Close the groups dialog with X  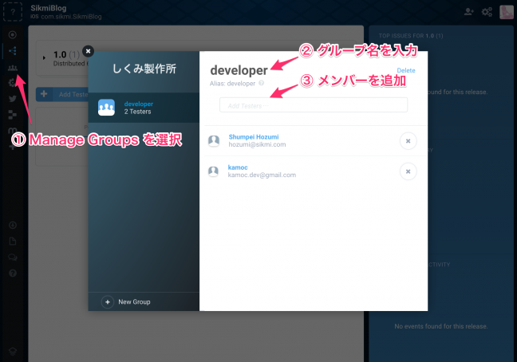click(x=88, y=51)
